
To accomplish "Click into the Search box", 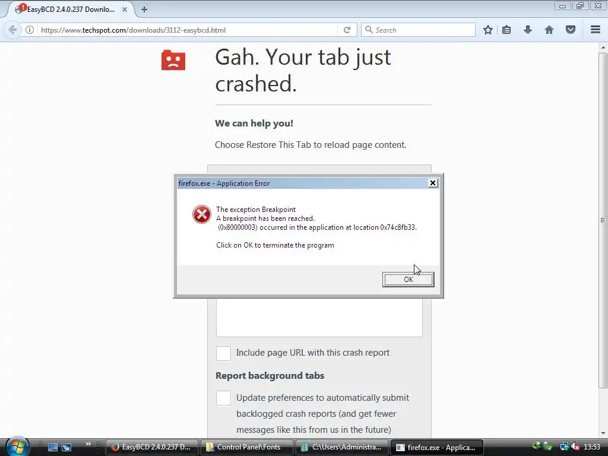I will [x=418, y=30].
